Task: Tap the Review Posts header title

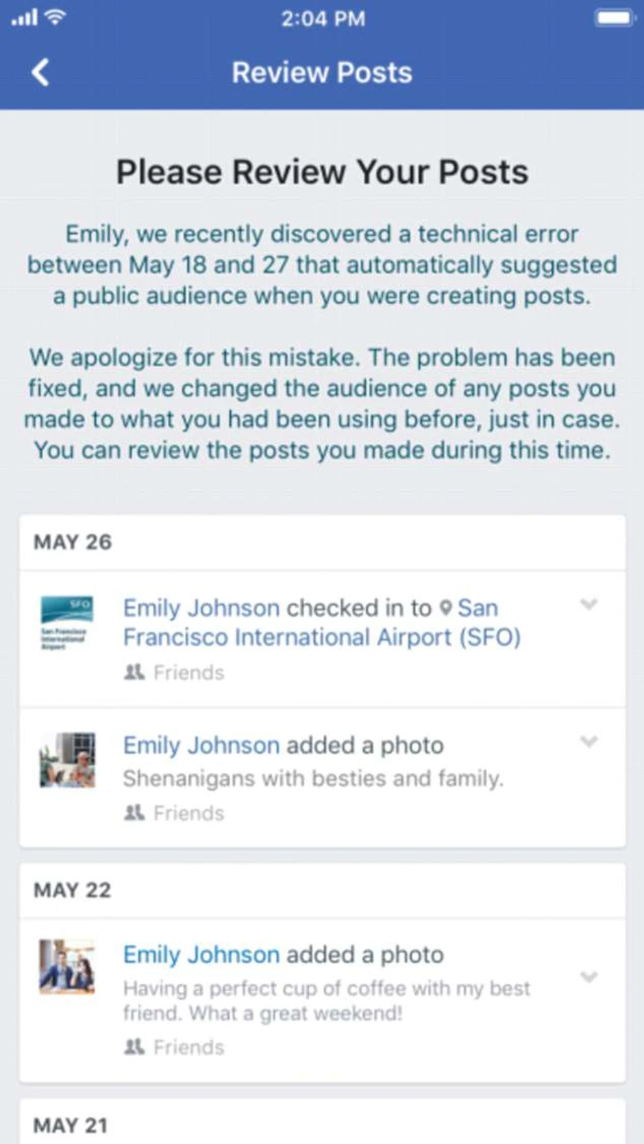Action: (x=322, y=73)
